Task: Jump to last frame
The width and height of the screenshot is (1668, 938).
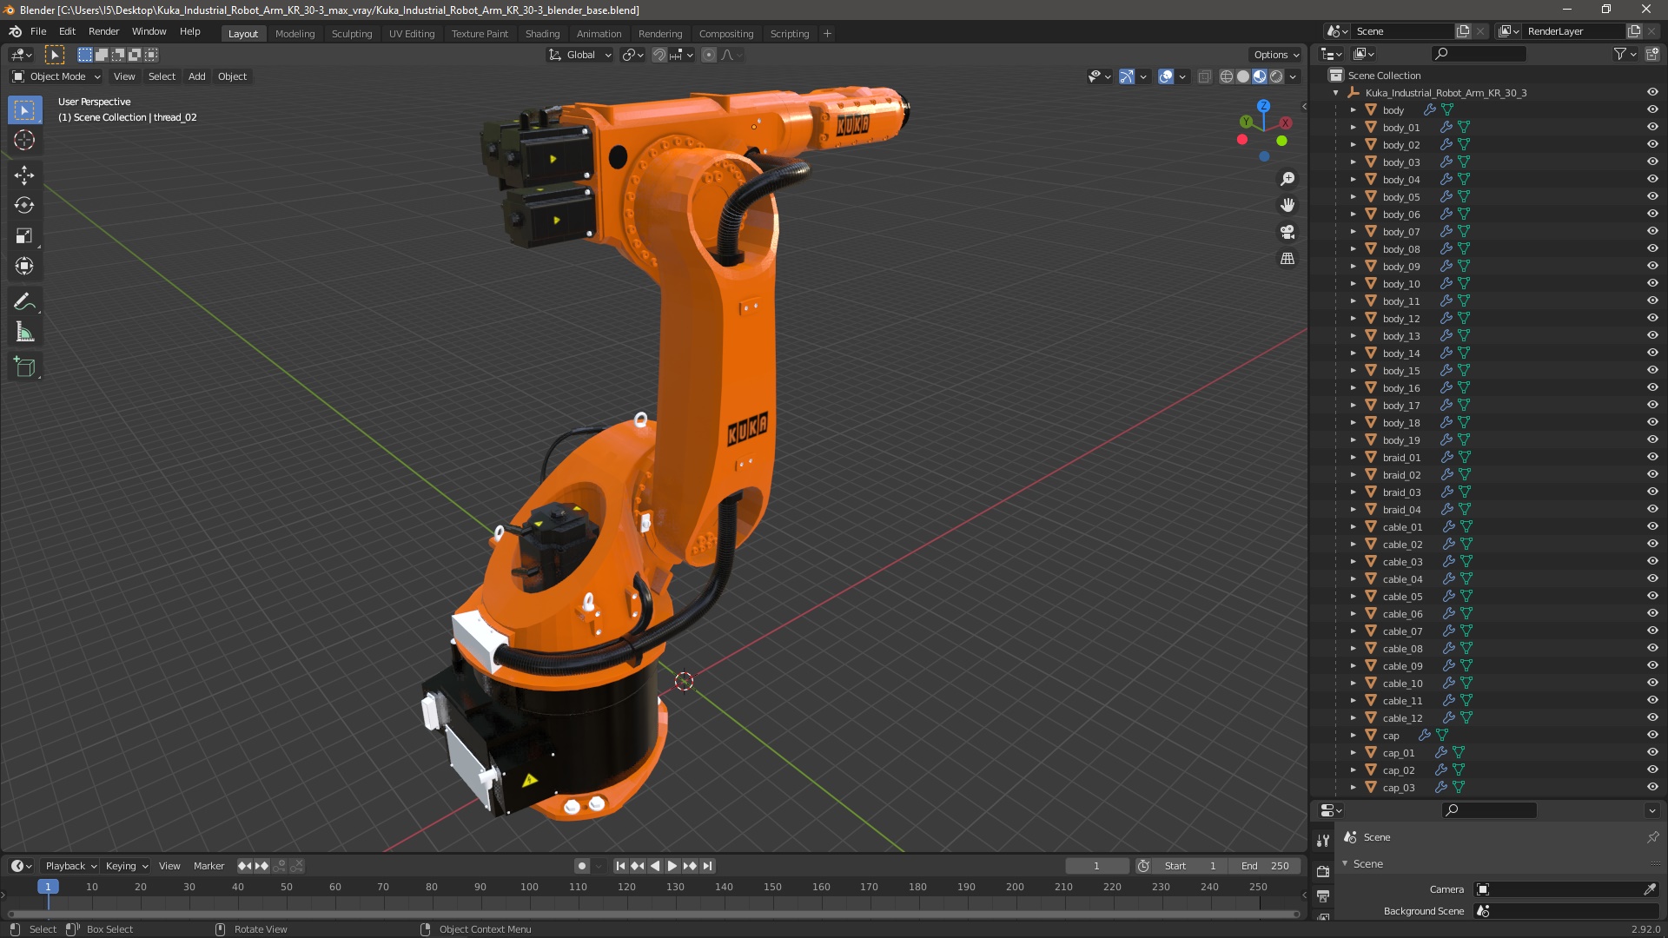Action: tap(707, 866)
